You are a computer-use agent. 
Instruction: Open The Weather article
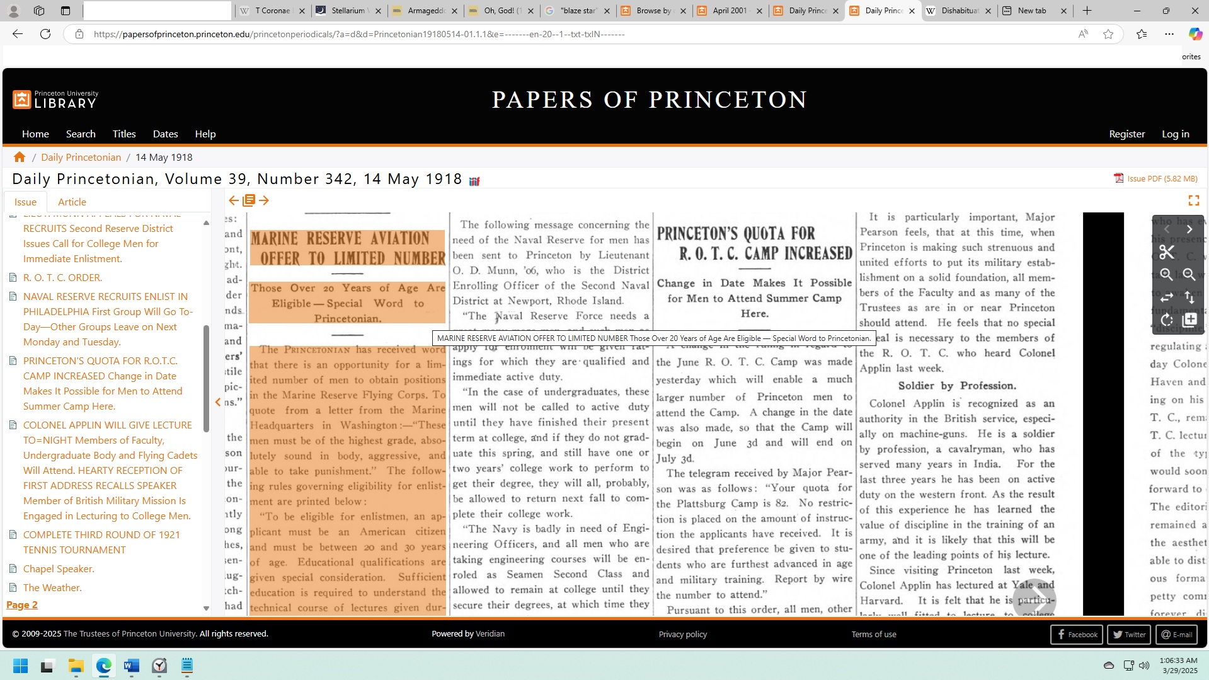[x=52, y=587]
